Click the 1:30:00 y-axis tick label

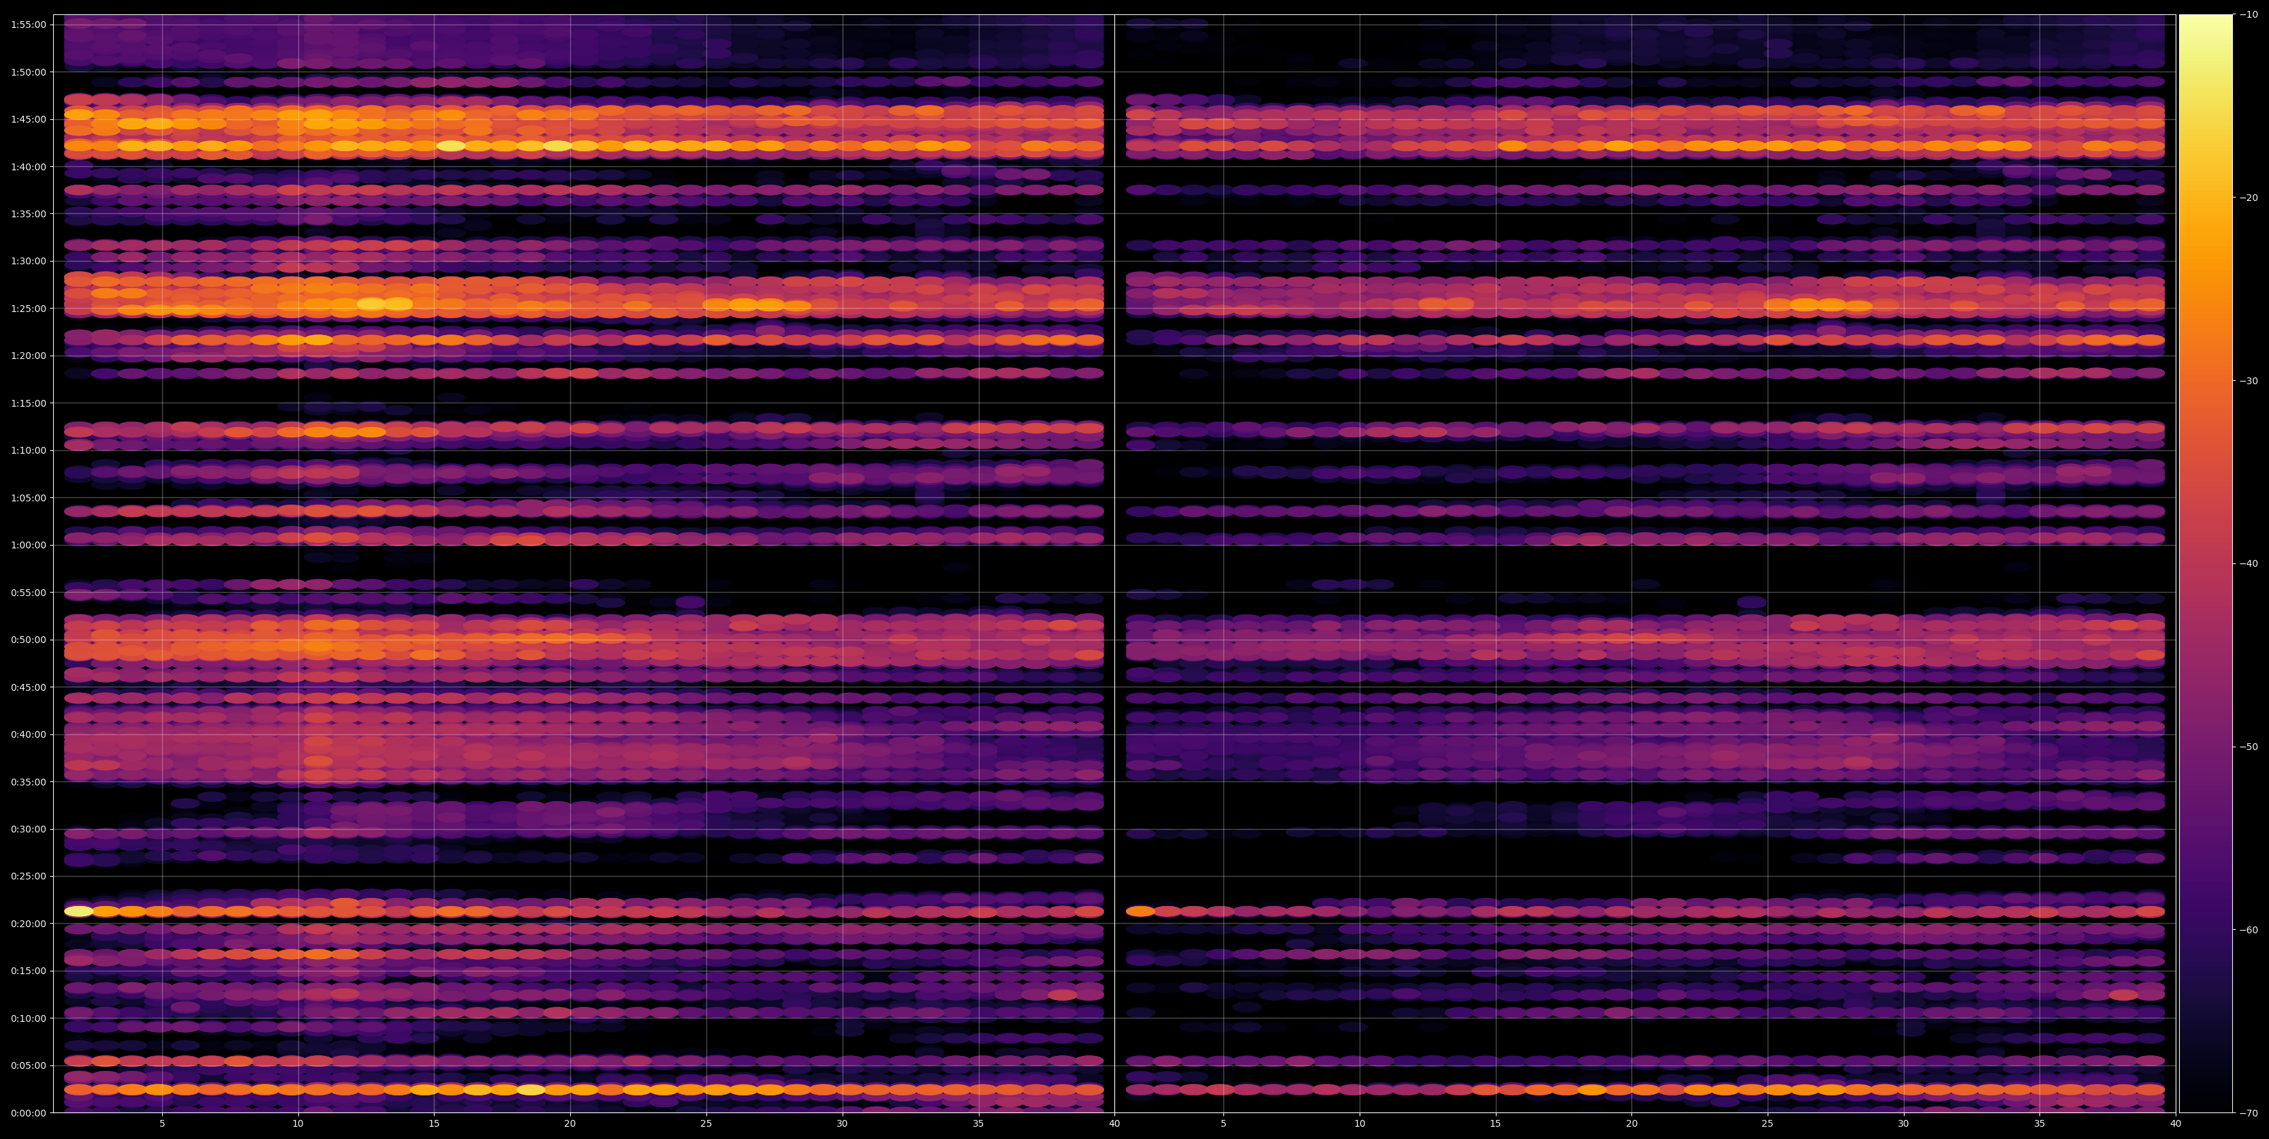pos(28,261)
